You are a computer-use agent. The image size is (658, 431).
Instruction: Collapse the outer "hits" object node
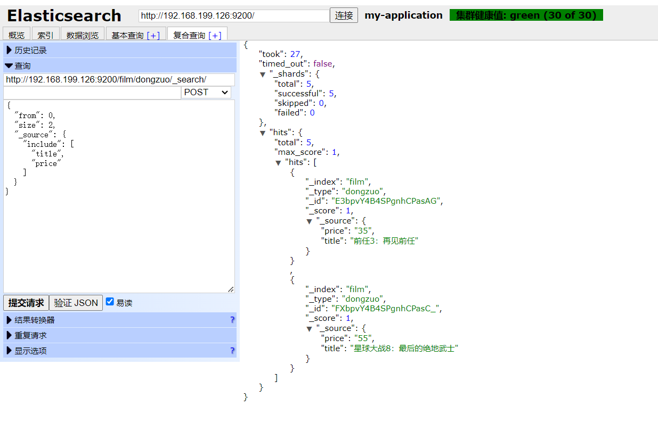pyautogui.click(x=263, y=133)
